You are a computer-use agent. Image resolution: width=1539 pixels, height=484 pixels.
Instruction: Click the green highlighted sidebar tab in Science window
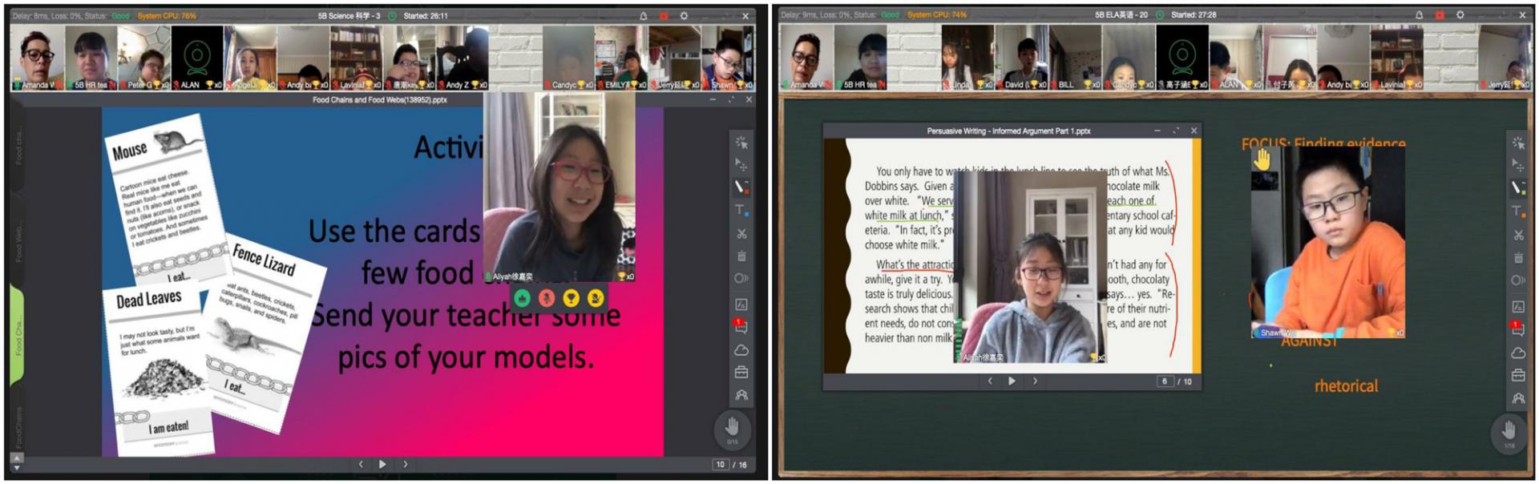(17, 335)
